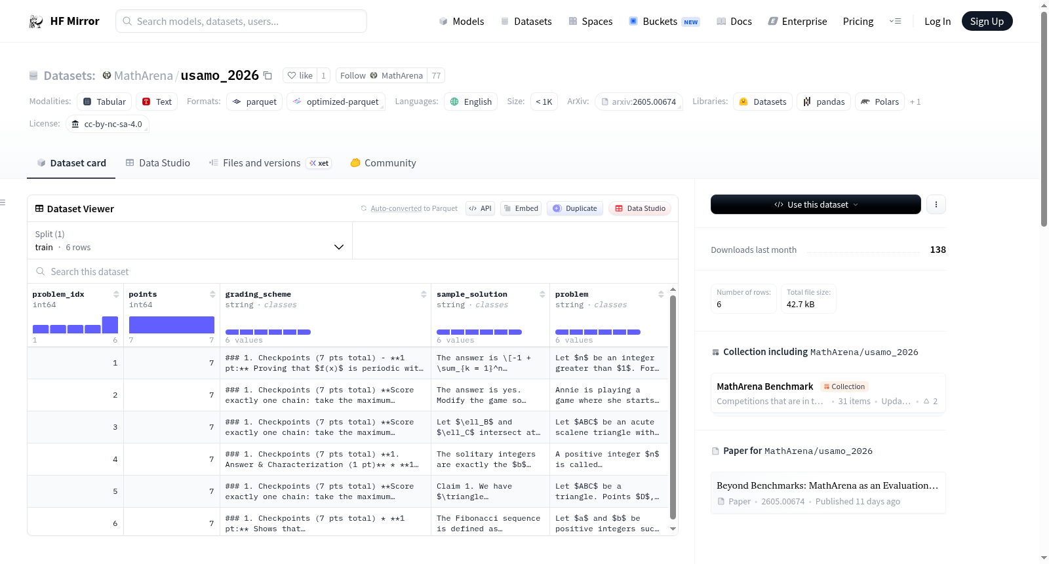Expand the more navigation menu icon
The height and width of the screenshot is (564, 1049).
pos(895,21)
